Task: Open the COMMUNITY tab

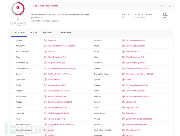Action: (x=65, y=33)
